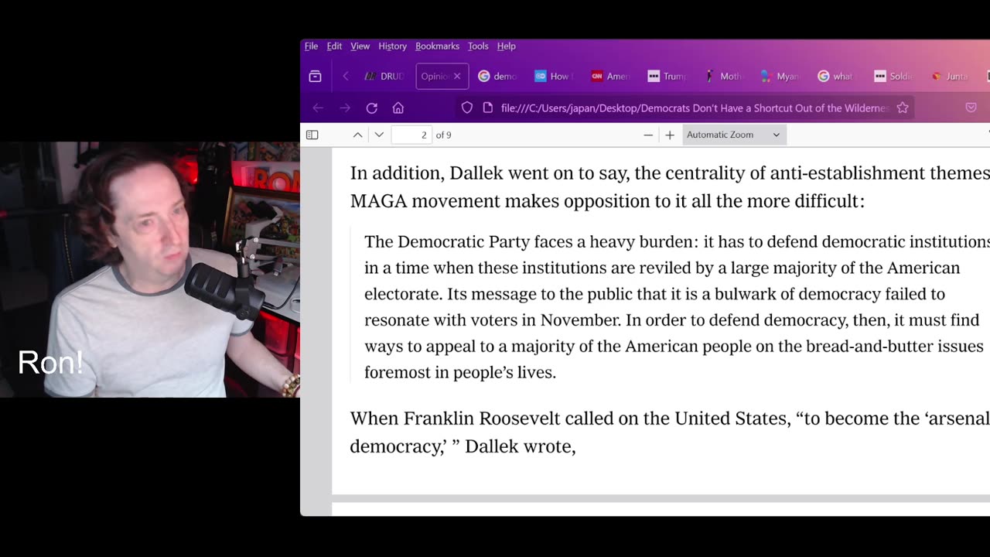The width and height of the screenshot is (990, 557).
Task: Focus the address bar file URL
Action: [695, 108]
